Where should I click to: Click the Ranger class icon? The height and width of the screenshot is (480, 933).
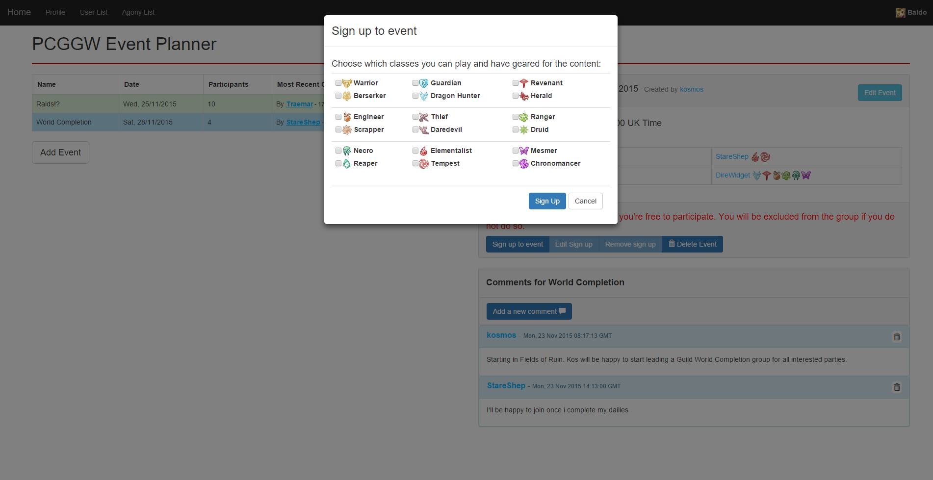coord(524,117)
